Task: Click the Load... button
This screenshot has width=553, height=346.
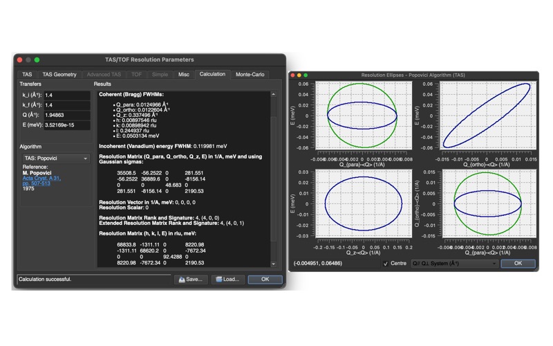Action: coord(227,280)
